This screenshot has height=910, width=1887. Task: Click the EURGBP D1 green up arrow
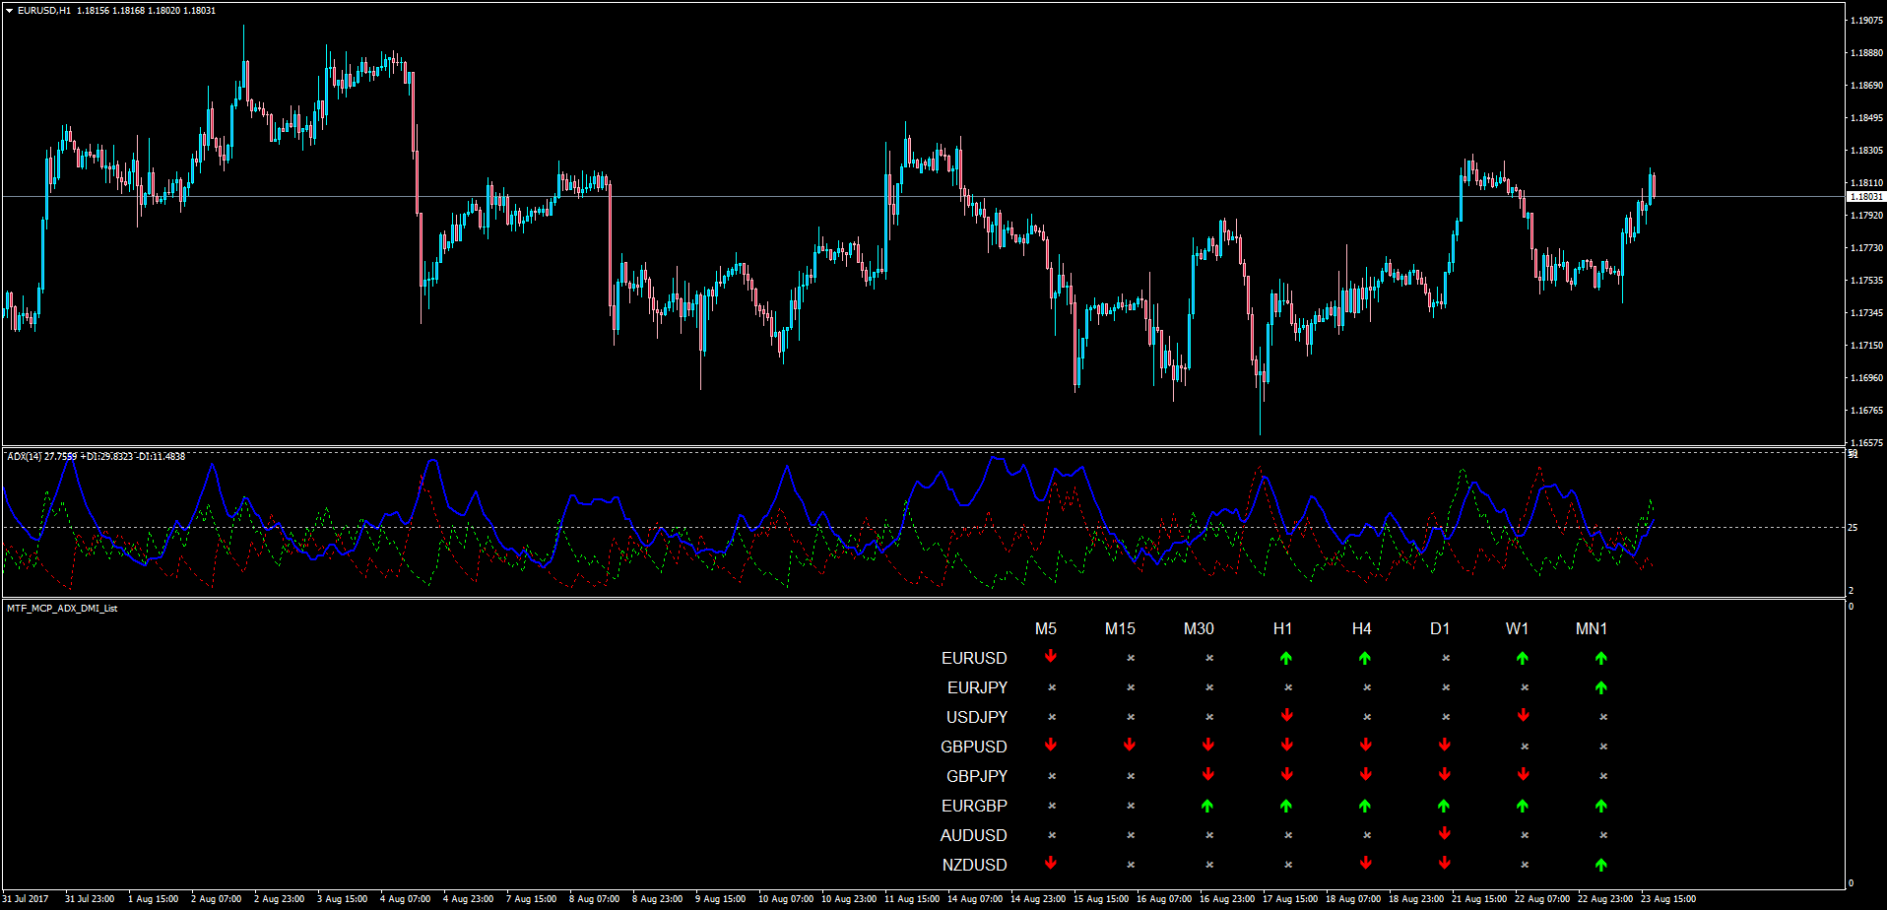tap(1444, 806)
